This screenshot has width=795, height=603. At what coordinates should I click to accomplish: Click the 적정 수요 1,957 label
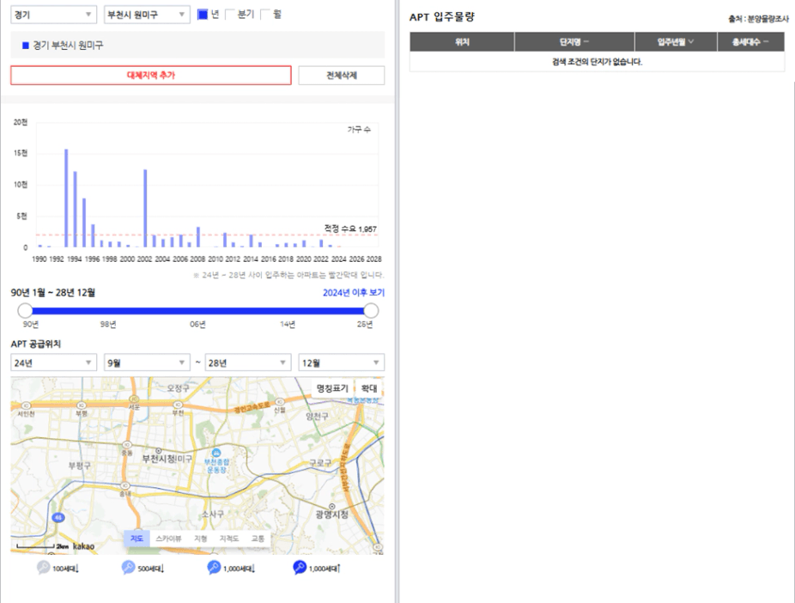click(350, 229)
